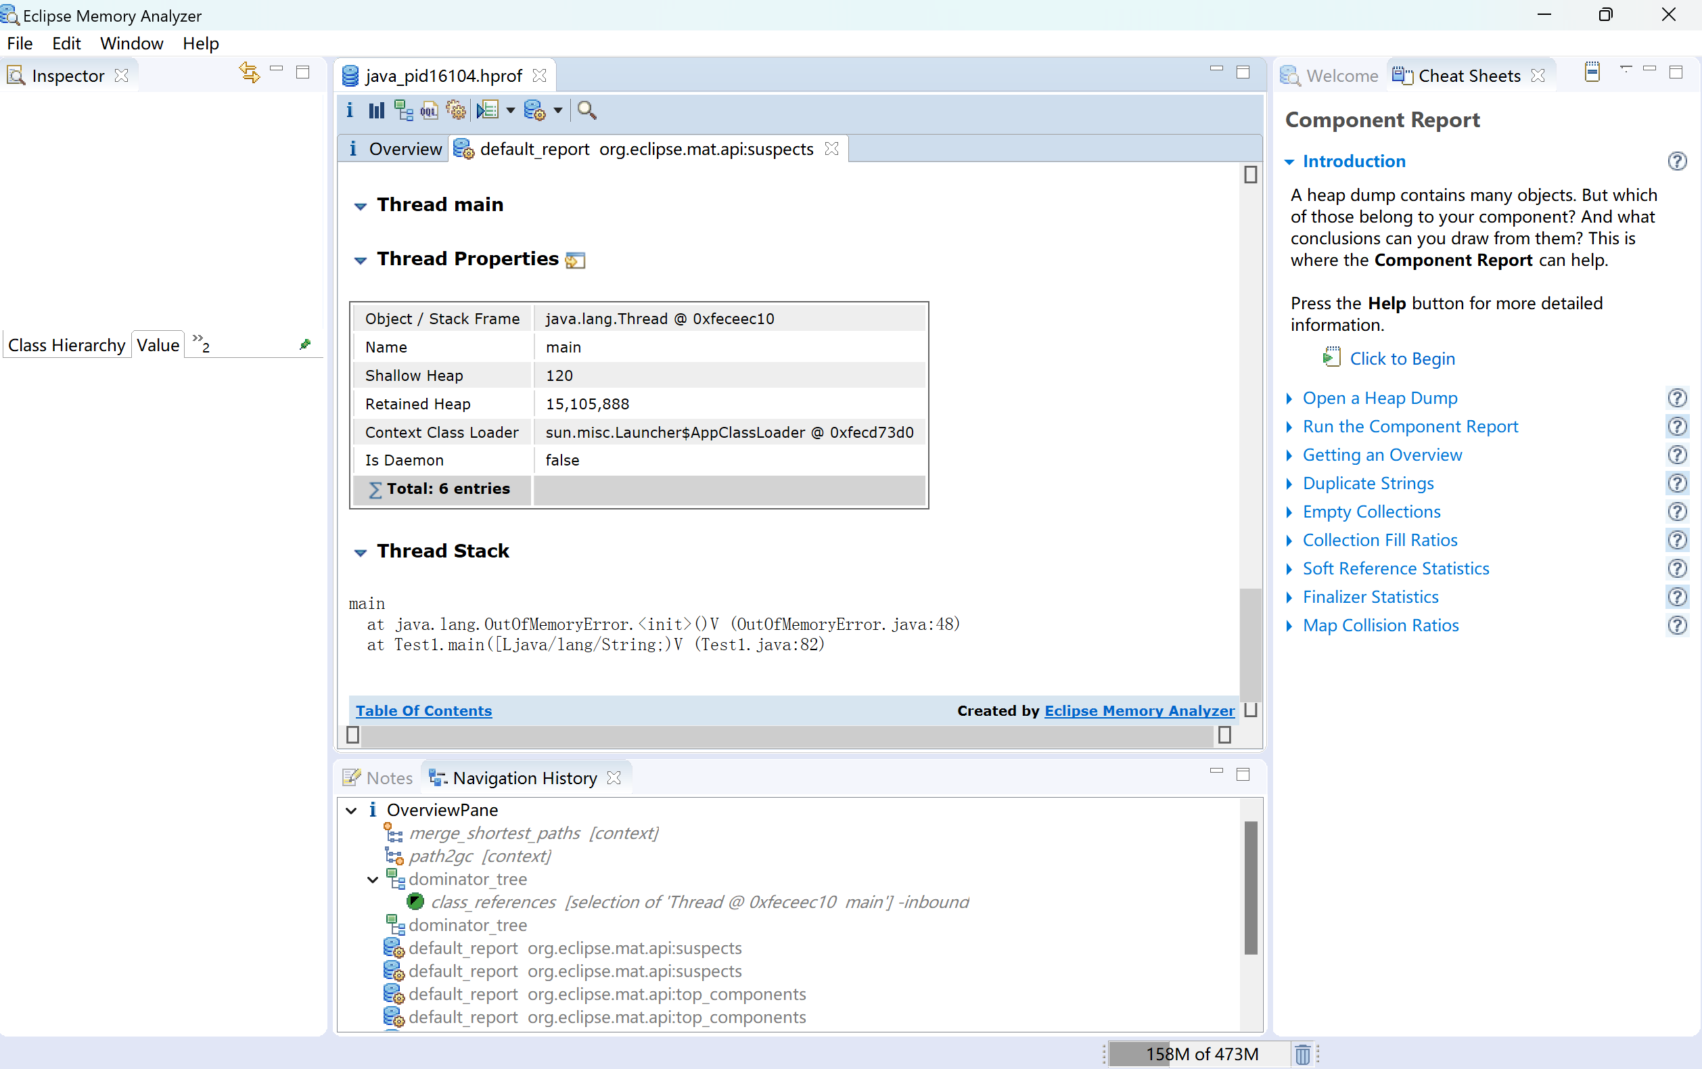This screenshot has height=1069, width=1702.
Task: Run the query browser icon
Action: coord(488,110)
